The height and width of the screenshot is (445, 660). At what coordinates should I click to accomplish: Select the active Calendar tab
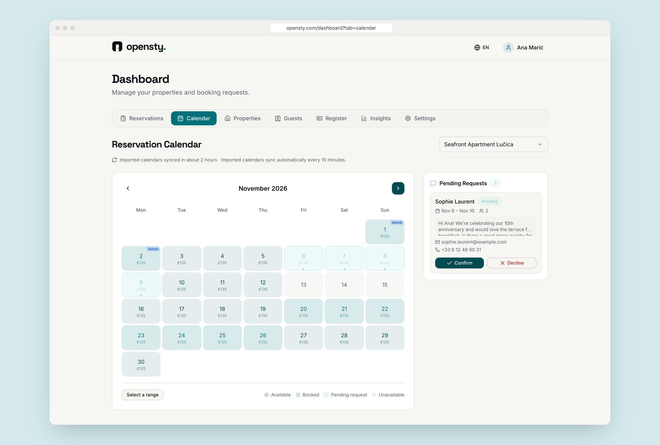coord(194,118)
